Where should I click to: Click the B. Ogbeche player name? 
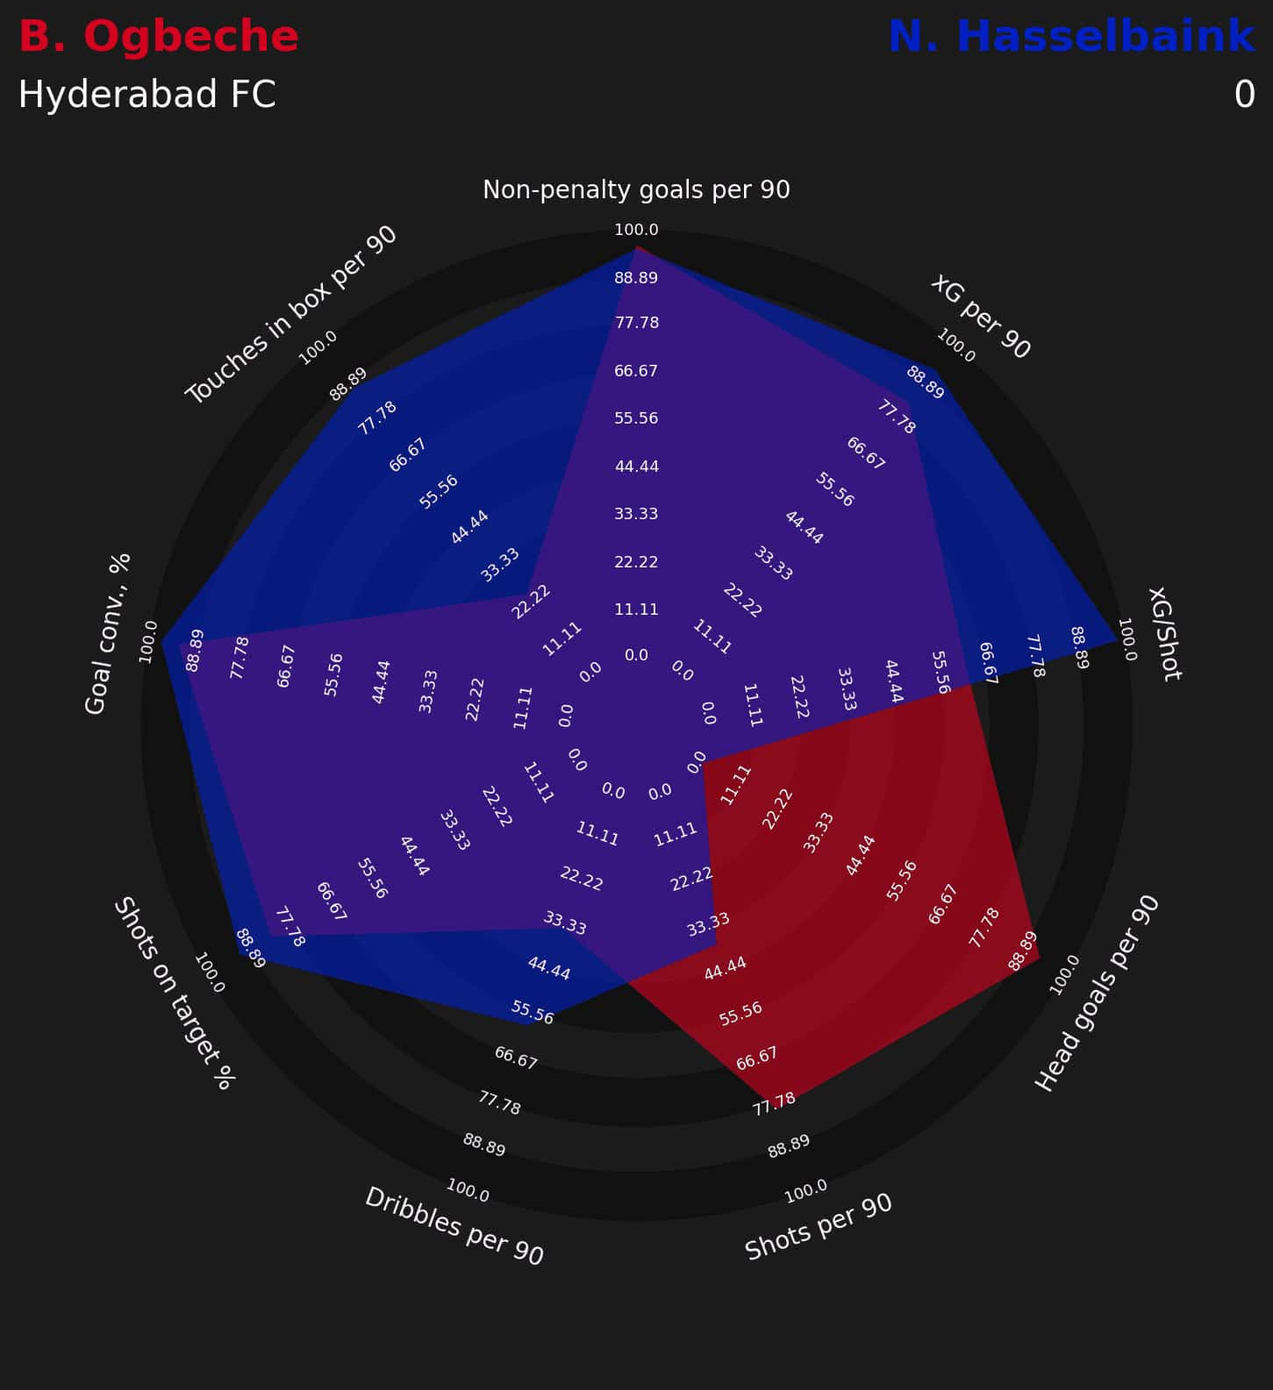pyautogui.click(x=159, y=38)
